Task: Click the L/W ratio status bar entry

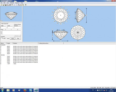Action: (x=93, y=88)
